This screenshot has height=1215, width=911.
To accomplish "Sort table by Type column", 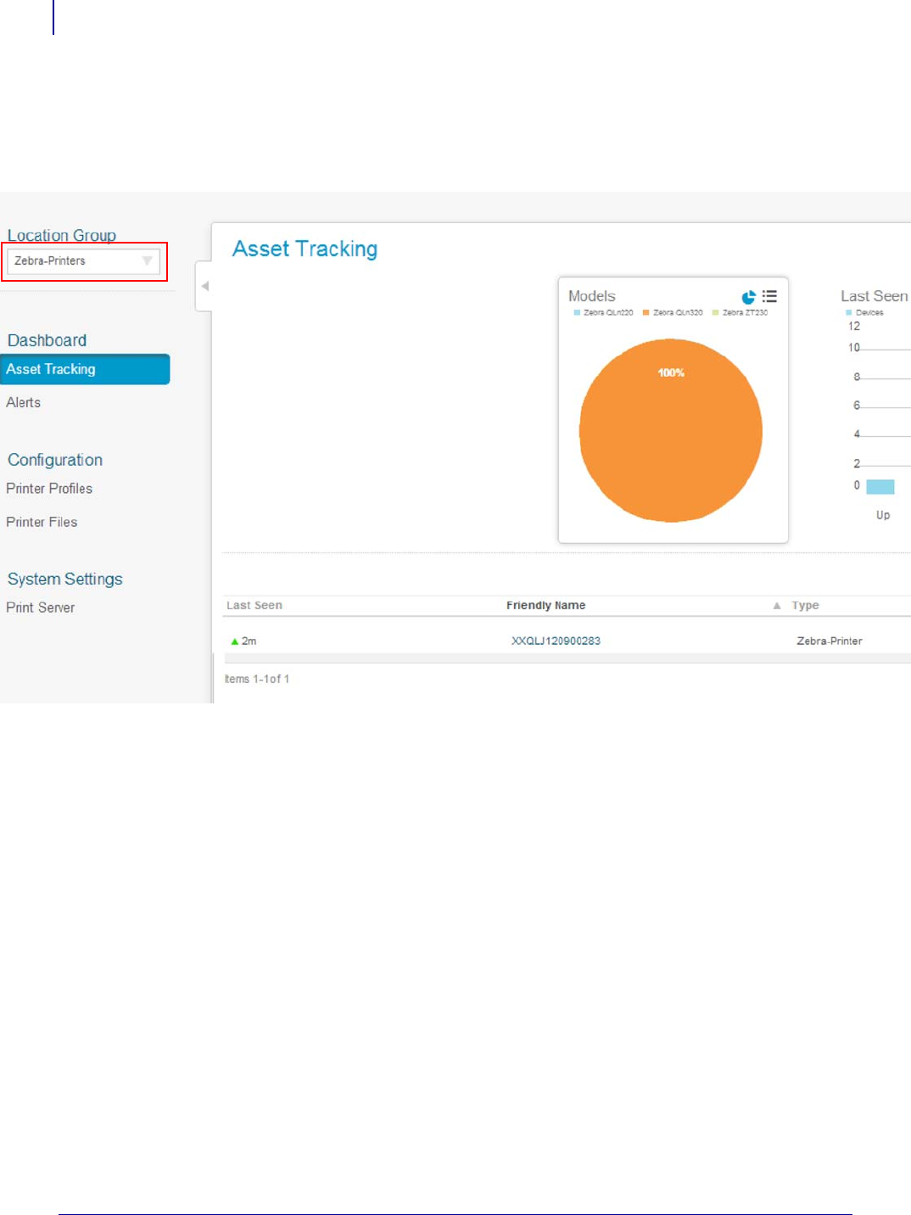I will coord(805,605).
